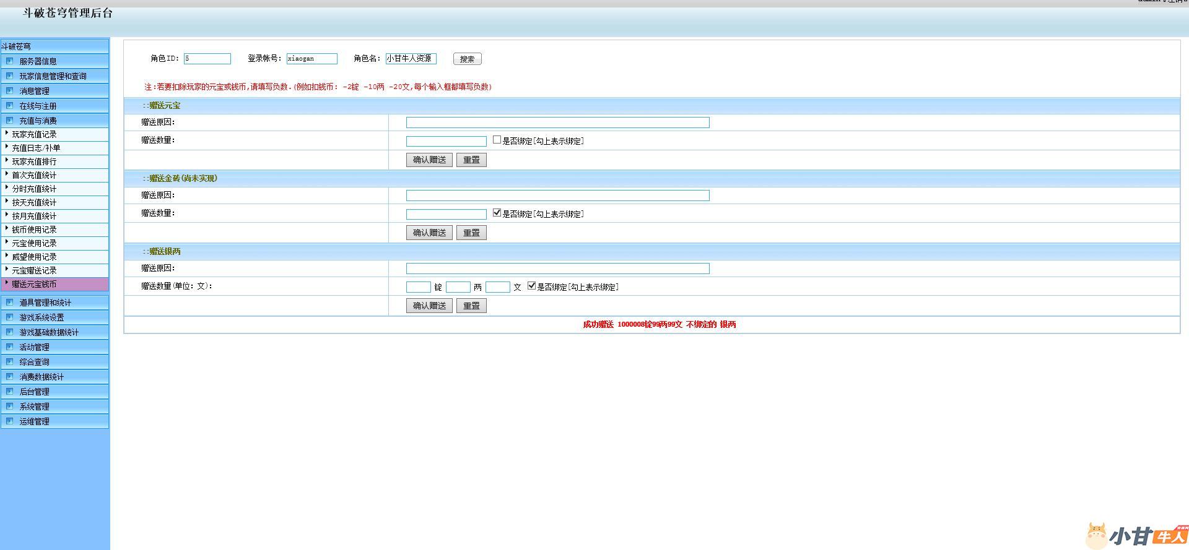Screen dimensions: 1189x550
Task: Enable the binding checkbox under 赠送元宝
Action: (x=497, y=140)
